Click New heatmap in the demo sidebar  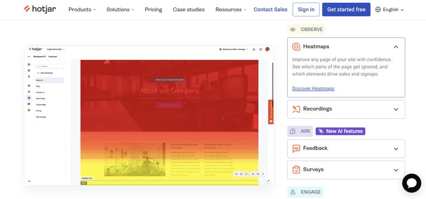pyautogui.click(x=45, y=73)
